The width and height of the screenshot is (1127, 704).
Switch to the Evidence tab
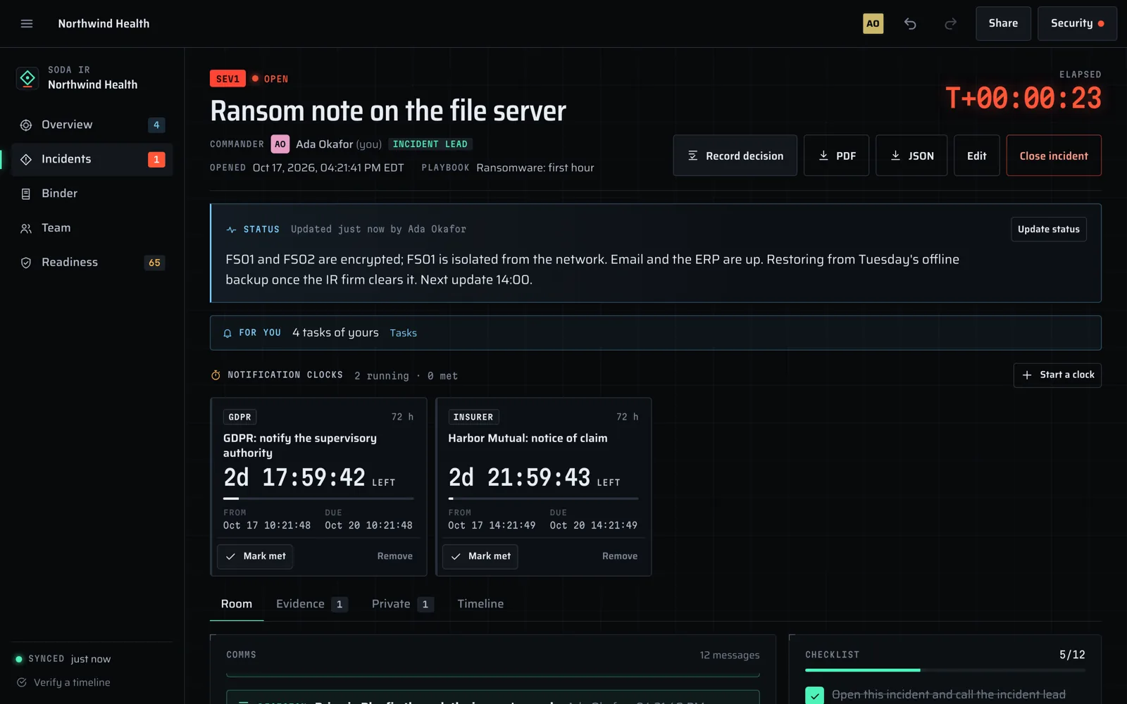[311, 604]
